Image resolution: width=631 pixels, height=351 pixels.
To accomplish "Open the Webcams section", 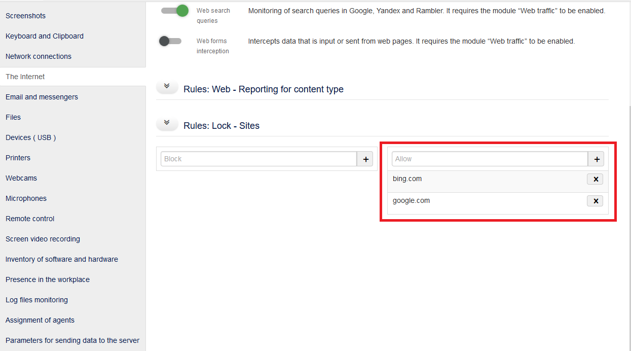I will pyautogui.click(x=21, y=178).
